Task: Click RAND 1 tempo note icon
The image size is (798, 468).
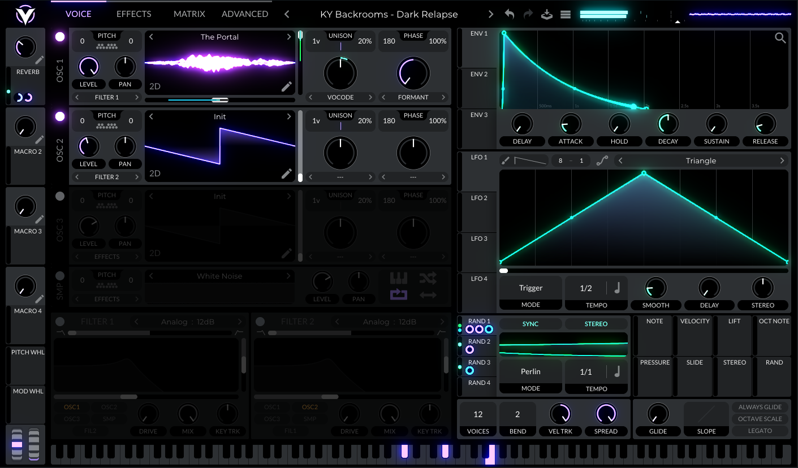Action: point(616,372)
